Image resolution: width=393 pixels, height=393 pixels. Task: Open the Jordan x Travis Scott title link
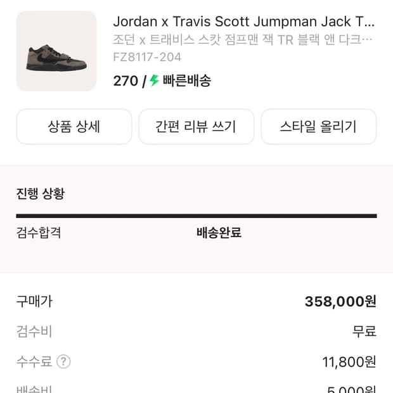[x=243, y=22]
